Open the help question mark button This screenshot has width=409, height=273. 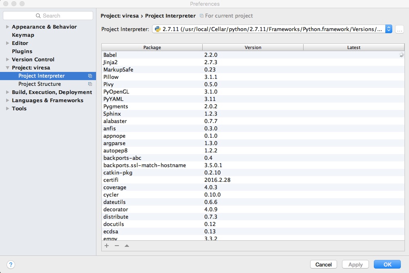pyautogui.click(x=11, y=265)
